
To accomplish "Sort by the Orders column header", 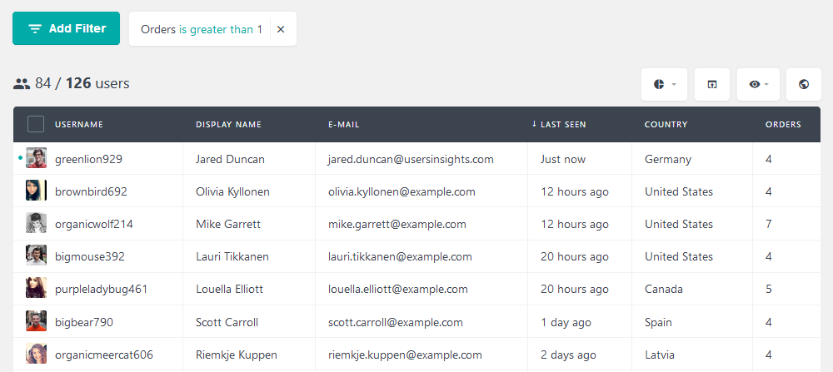I will 783,125.
